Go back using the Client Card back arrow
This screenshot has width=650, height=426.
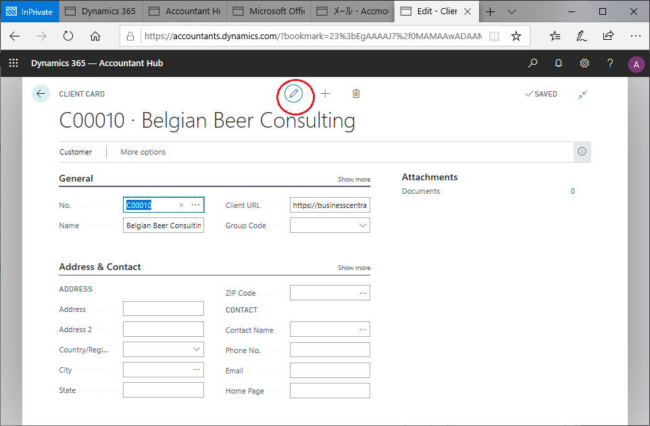pyautogui.click(x=41, y=94)
